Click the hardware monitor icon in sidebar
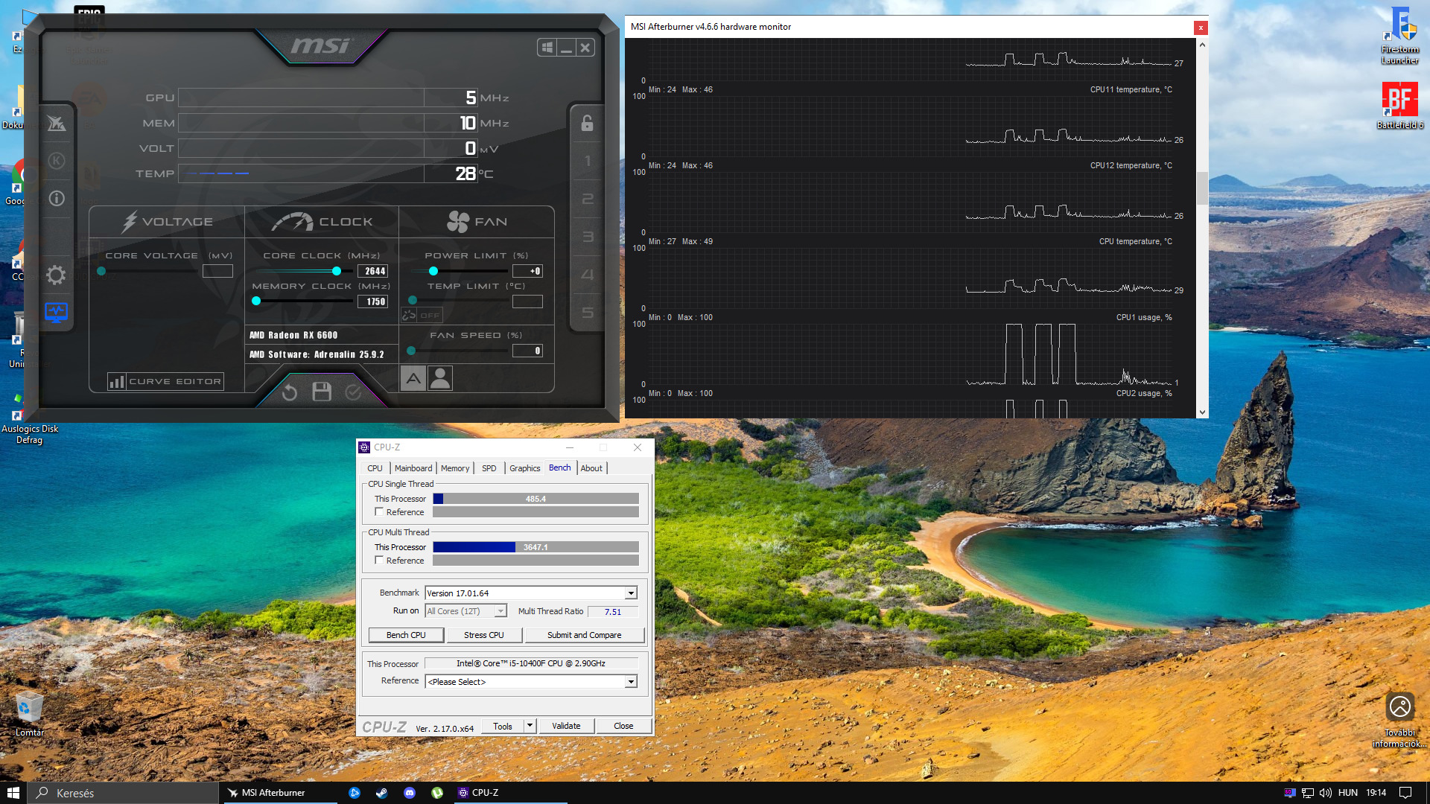The image size is (1430, 804). pos(56,312)
